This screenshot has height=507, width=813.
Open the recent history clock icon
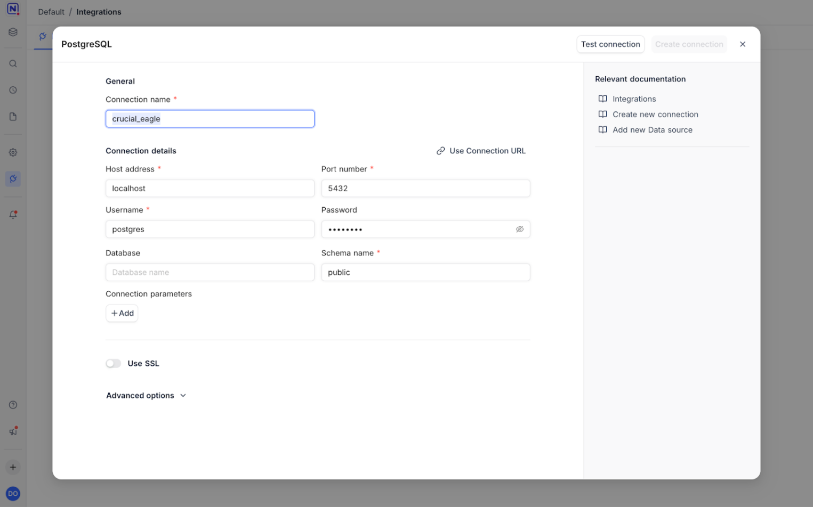point(13,90)
